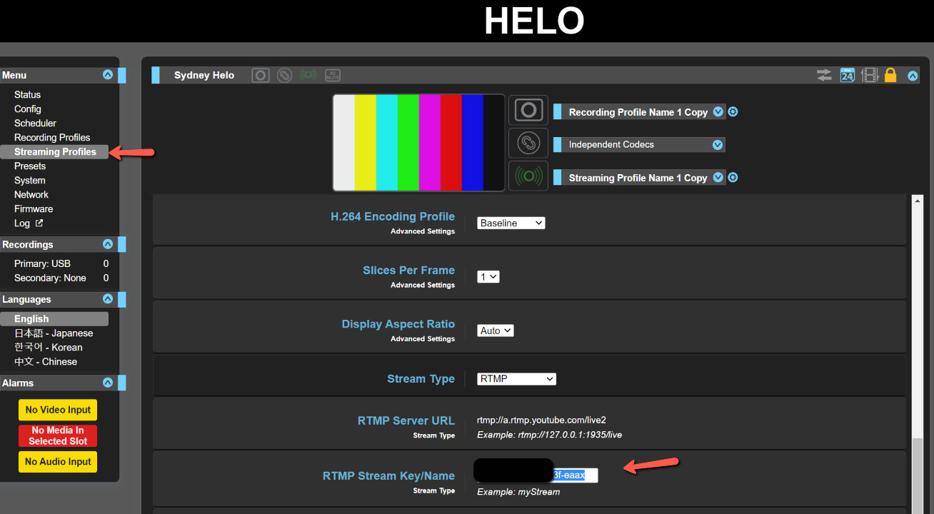Open the Recording Profiles menu item
The image size is (934, 514).
coord(52,137)
